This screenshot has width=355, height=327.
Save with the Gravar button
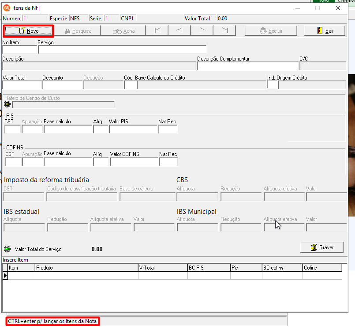tap(322, 247)
